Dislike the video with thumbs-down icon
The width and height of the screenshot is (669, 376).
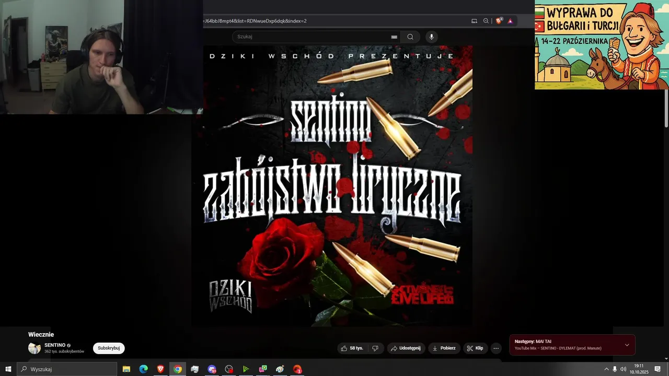pos(375,348)
